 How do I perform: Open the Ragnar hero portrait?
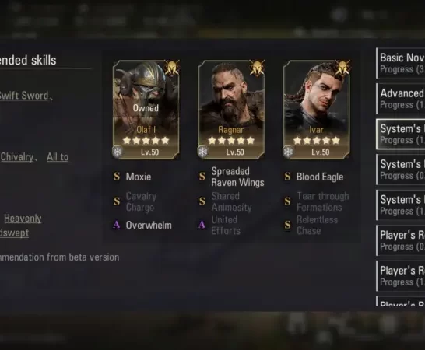pyautogui.click(x=231, y=110)
